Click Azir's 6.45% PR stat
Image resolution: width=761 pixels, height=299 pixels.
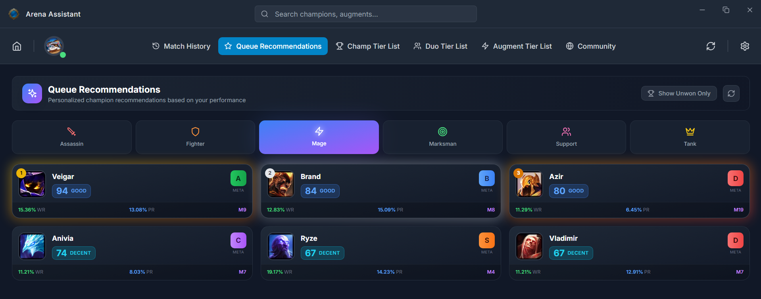point(638,210)
